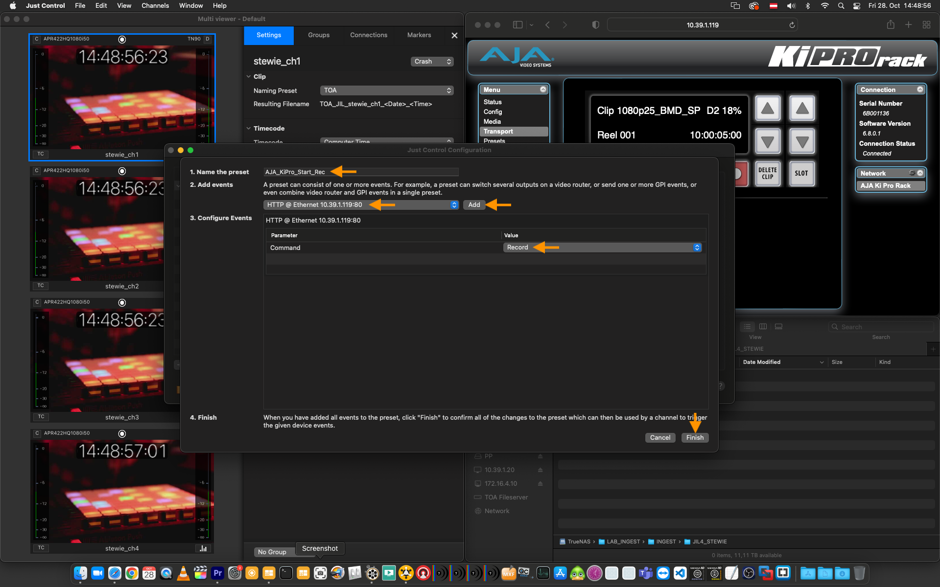This screenshot has height=587, width=940.
Task: Edit the preset name field AJA_KiPro_Start_Rec
Action: tap(361, 172)
